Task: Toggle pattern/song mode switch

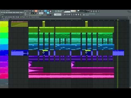Action: [x=30, y=13]
